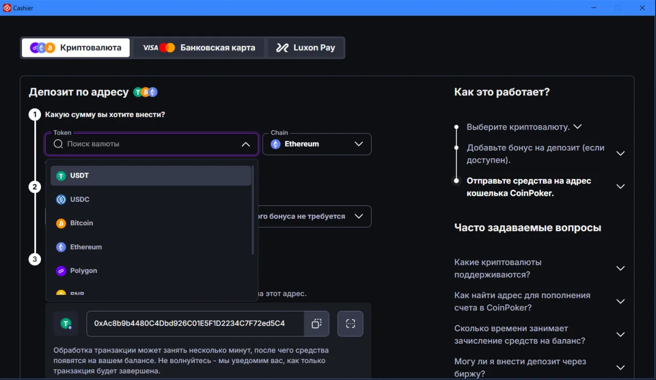
Task: Expand FAQ "Могу ли я внести депозит через биржу?"
Action: point(620,368)
